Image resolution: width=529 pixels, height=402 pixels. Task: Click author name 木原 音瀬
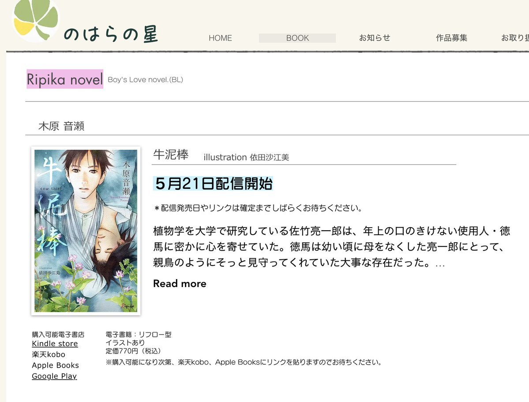click(61, 126)
